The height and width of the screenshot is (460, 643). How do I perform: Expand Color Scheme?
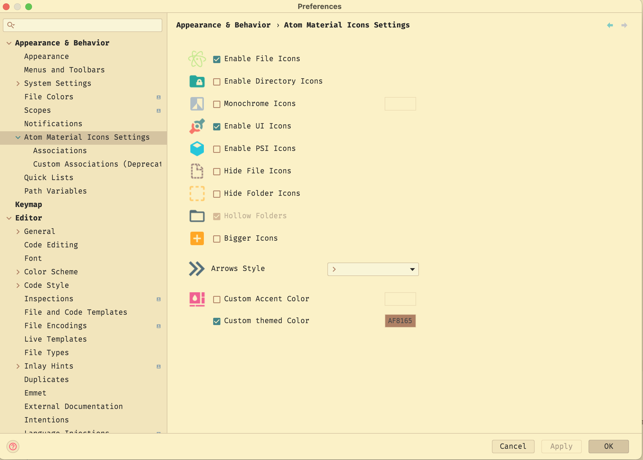18,272
